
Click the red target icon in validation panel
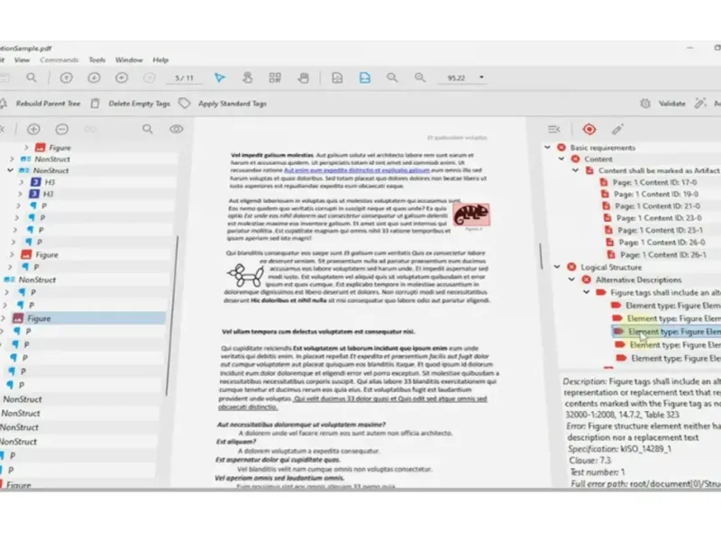tap(589, 129)
